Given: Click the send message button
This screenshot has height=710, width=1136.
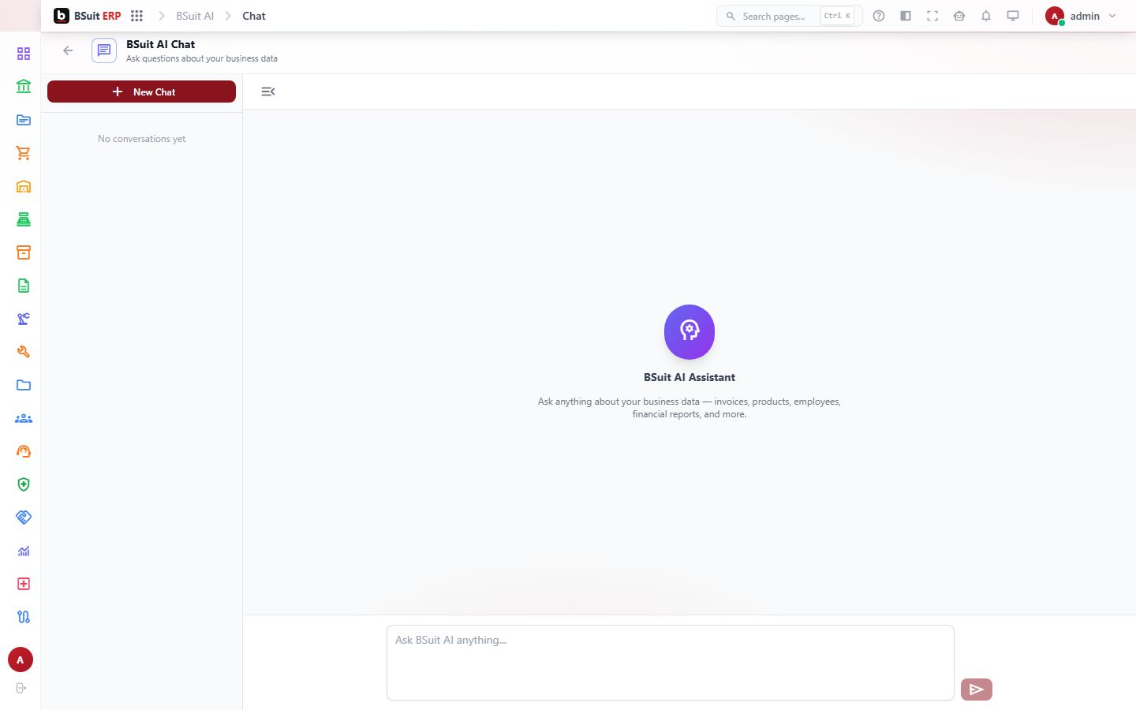Looking at the screenshot, I should tap(977, 689).
